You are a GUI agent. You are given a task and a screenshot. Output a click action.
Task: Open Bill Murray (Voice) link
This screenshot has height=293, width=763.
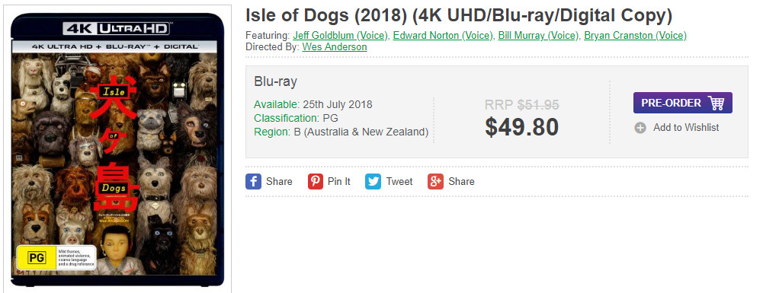(x=538, y=36)
